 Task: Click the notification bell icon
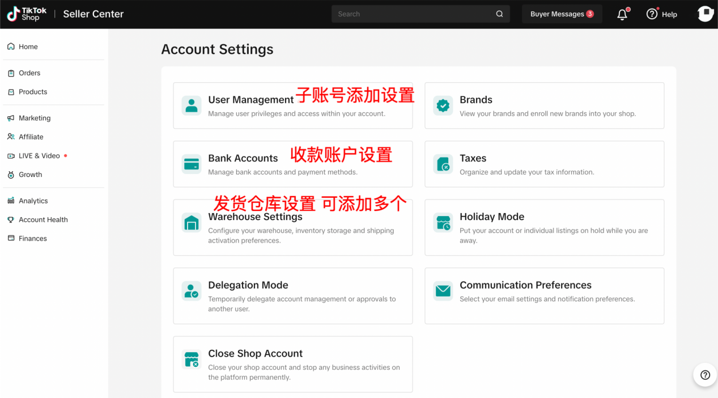[622, 14]
